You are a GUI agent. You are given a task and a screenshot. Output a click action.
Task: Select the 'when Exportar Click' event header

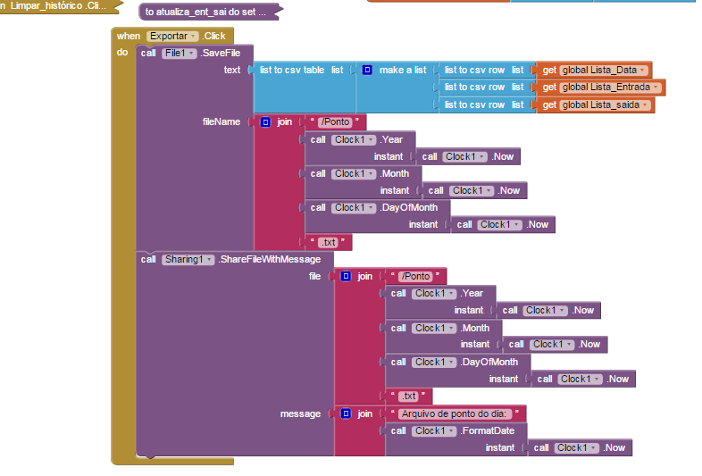click(x=172, y=37)
